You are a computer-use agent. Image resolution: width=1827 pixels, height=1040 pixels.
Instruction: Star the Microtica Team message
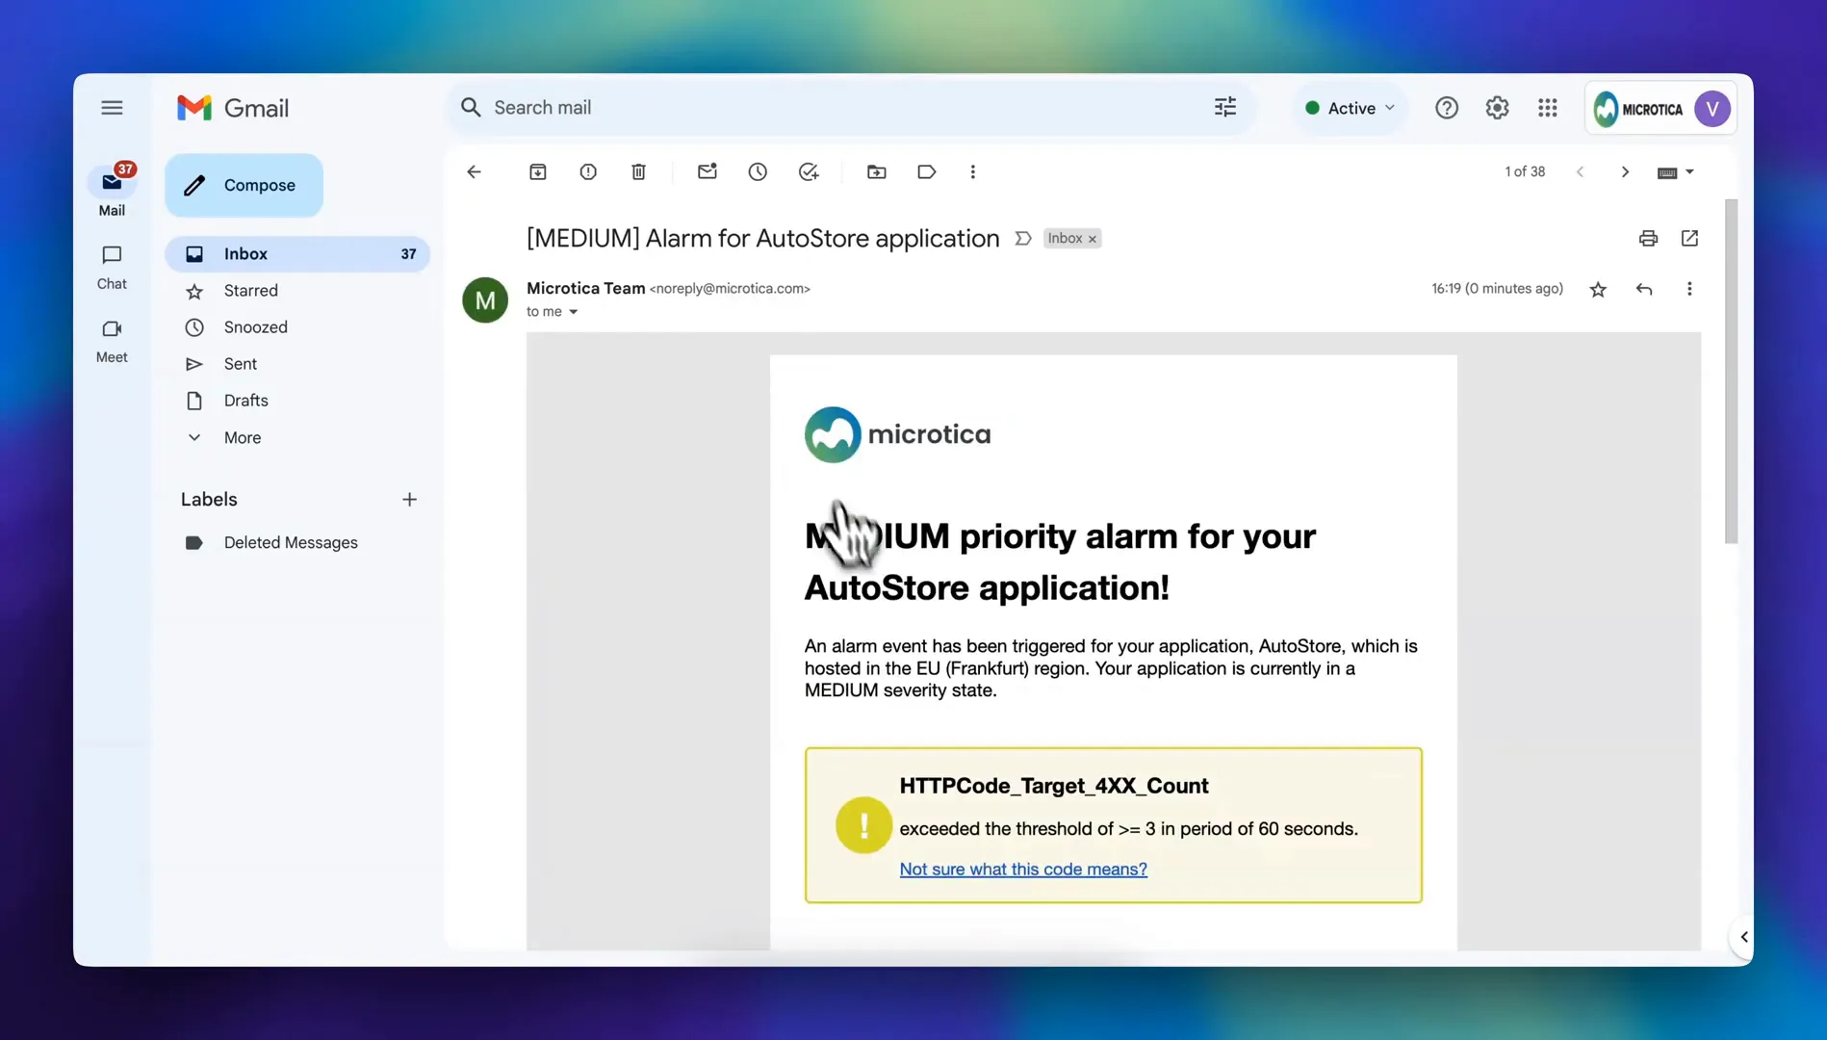(1598, 289)
